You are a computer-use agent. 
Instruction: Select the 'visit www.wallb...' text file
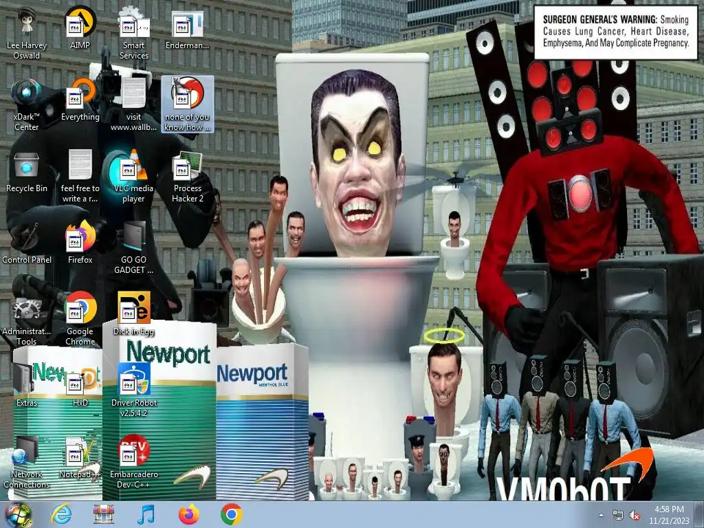click(134, 105)
